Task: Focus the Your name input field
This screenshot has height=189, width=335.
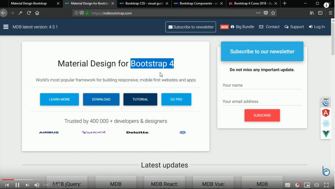Action: pos(262,85)
